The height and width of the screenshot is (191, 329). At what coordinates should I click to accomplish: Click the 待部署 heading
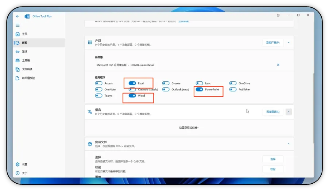[x=99, y=57]
